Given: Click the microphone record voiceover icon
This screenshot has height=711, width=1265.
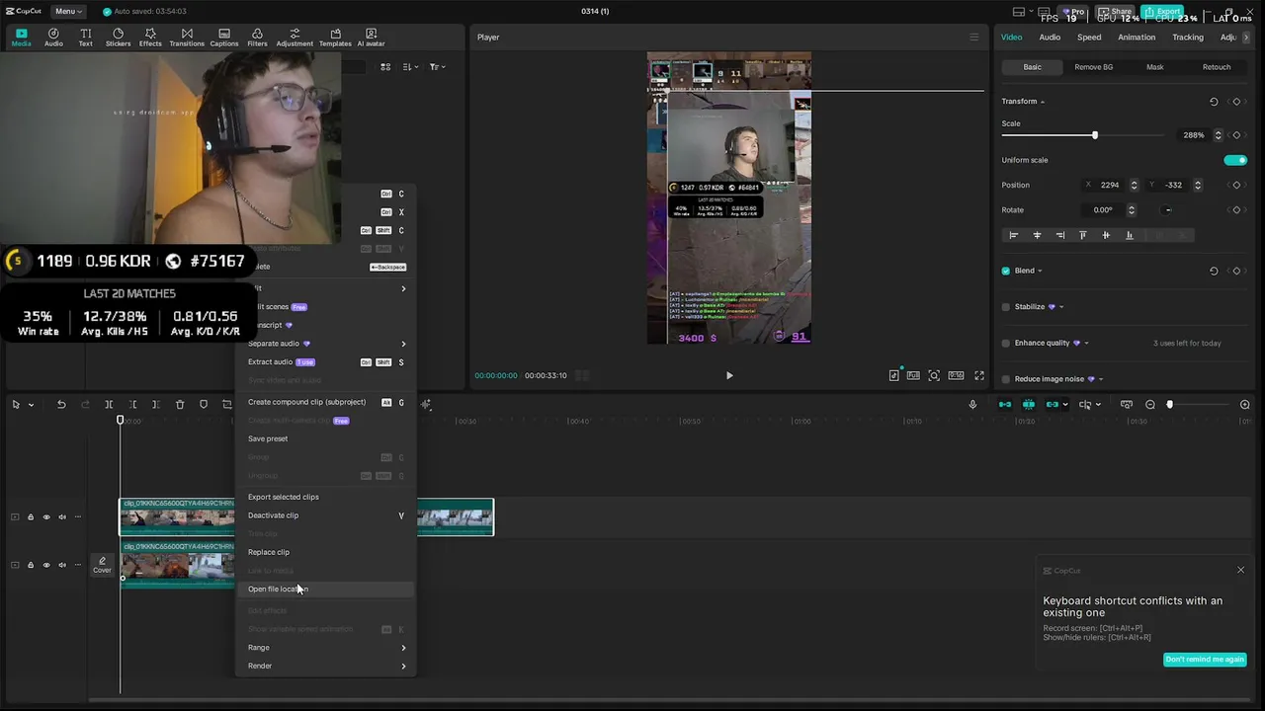Looking at the screenshot, I should click(972, 404).
